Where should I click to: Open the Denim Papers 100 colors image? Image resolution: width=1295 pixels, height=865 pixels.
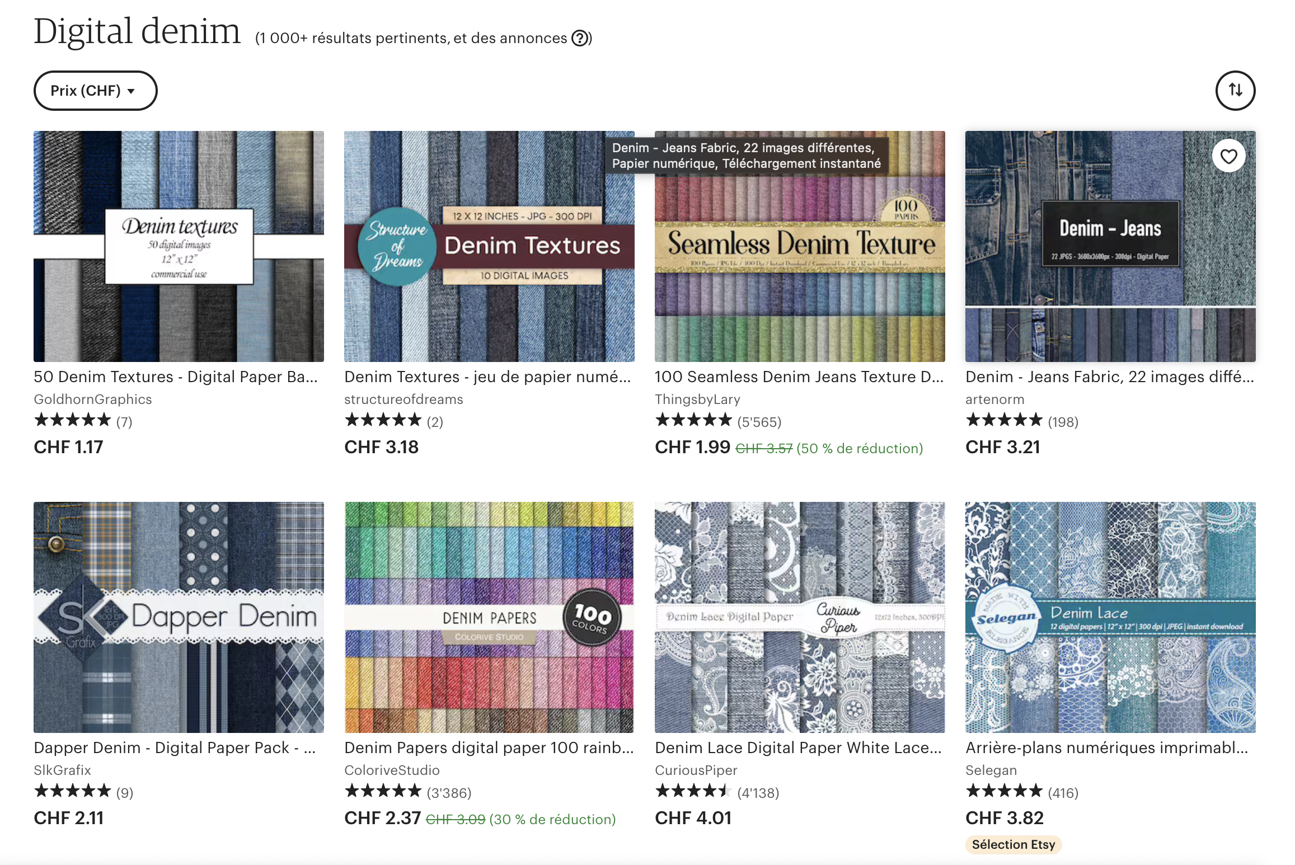(x=489, y=617)
